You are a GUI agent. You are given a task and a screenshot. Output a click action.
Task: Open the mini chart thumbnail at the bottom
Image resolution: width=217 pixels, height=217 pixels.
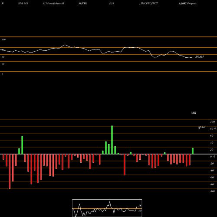107,208
